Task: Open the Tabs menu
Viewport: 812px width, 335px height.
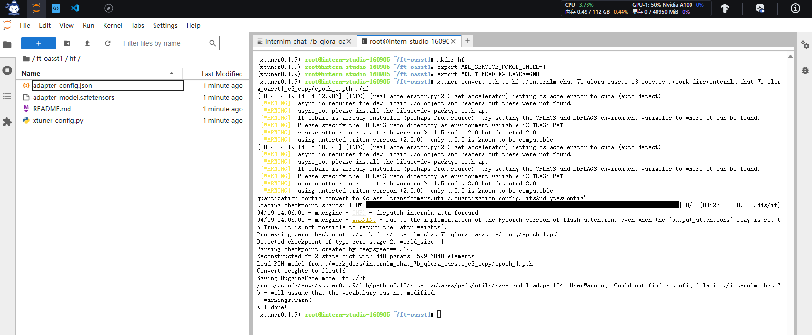Action: click(138, 25)
